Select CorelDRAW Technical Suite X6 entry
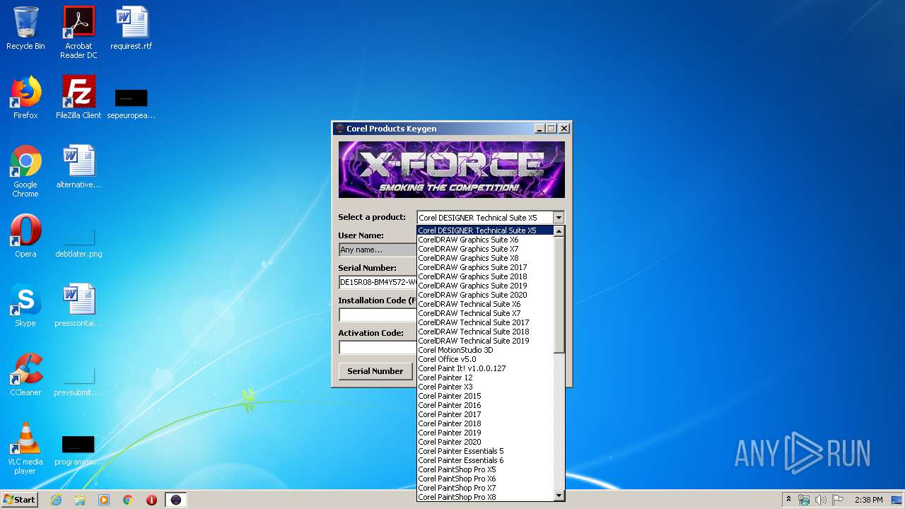Viewport: 905px width, 509px height. click(x=485, y=304)
